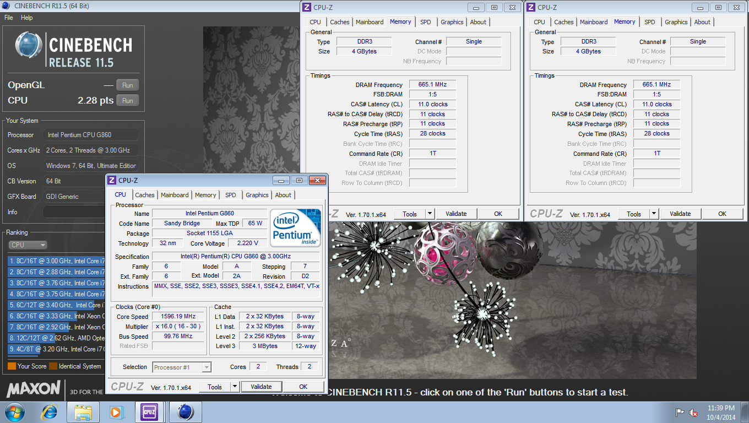Launch Internet Explorer from the taskbar
The height and width of the screenshot is (423, 749).
click(x=50, y=412)
